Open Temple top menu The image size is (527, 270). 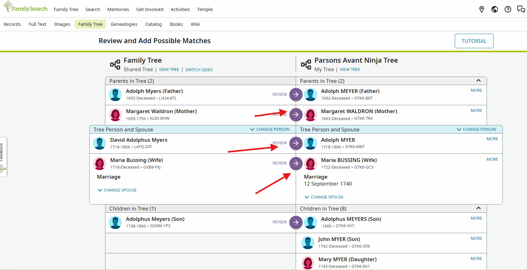[205, 9]
